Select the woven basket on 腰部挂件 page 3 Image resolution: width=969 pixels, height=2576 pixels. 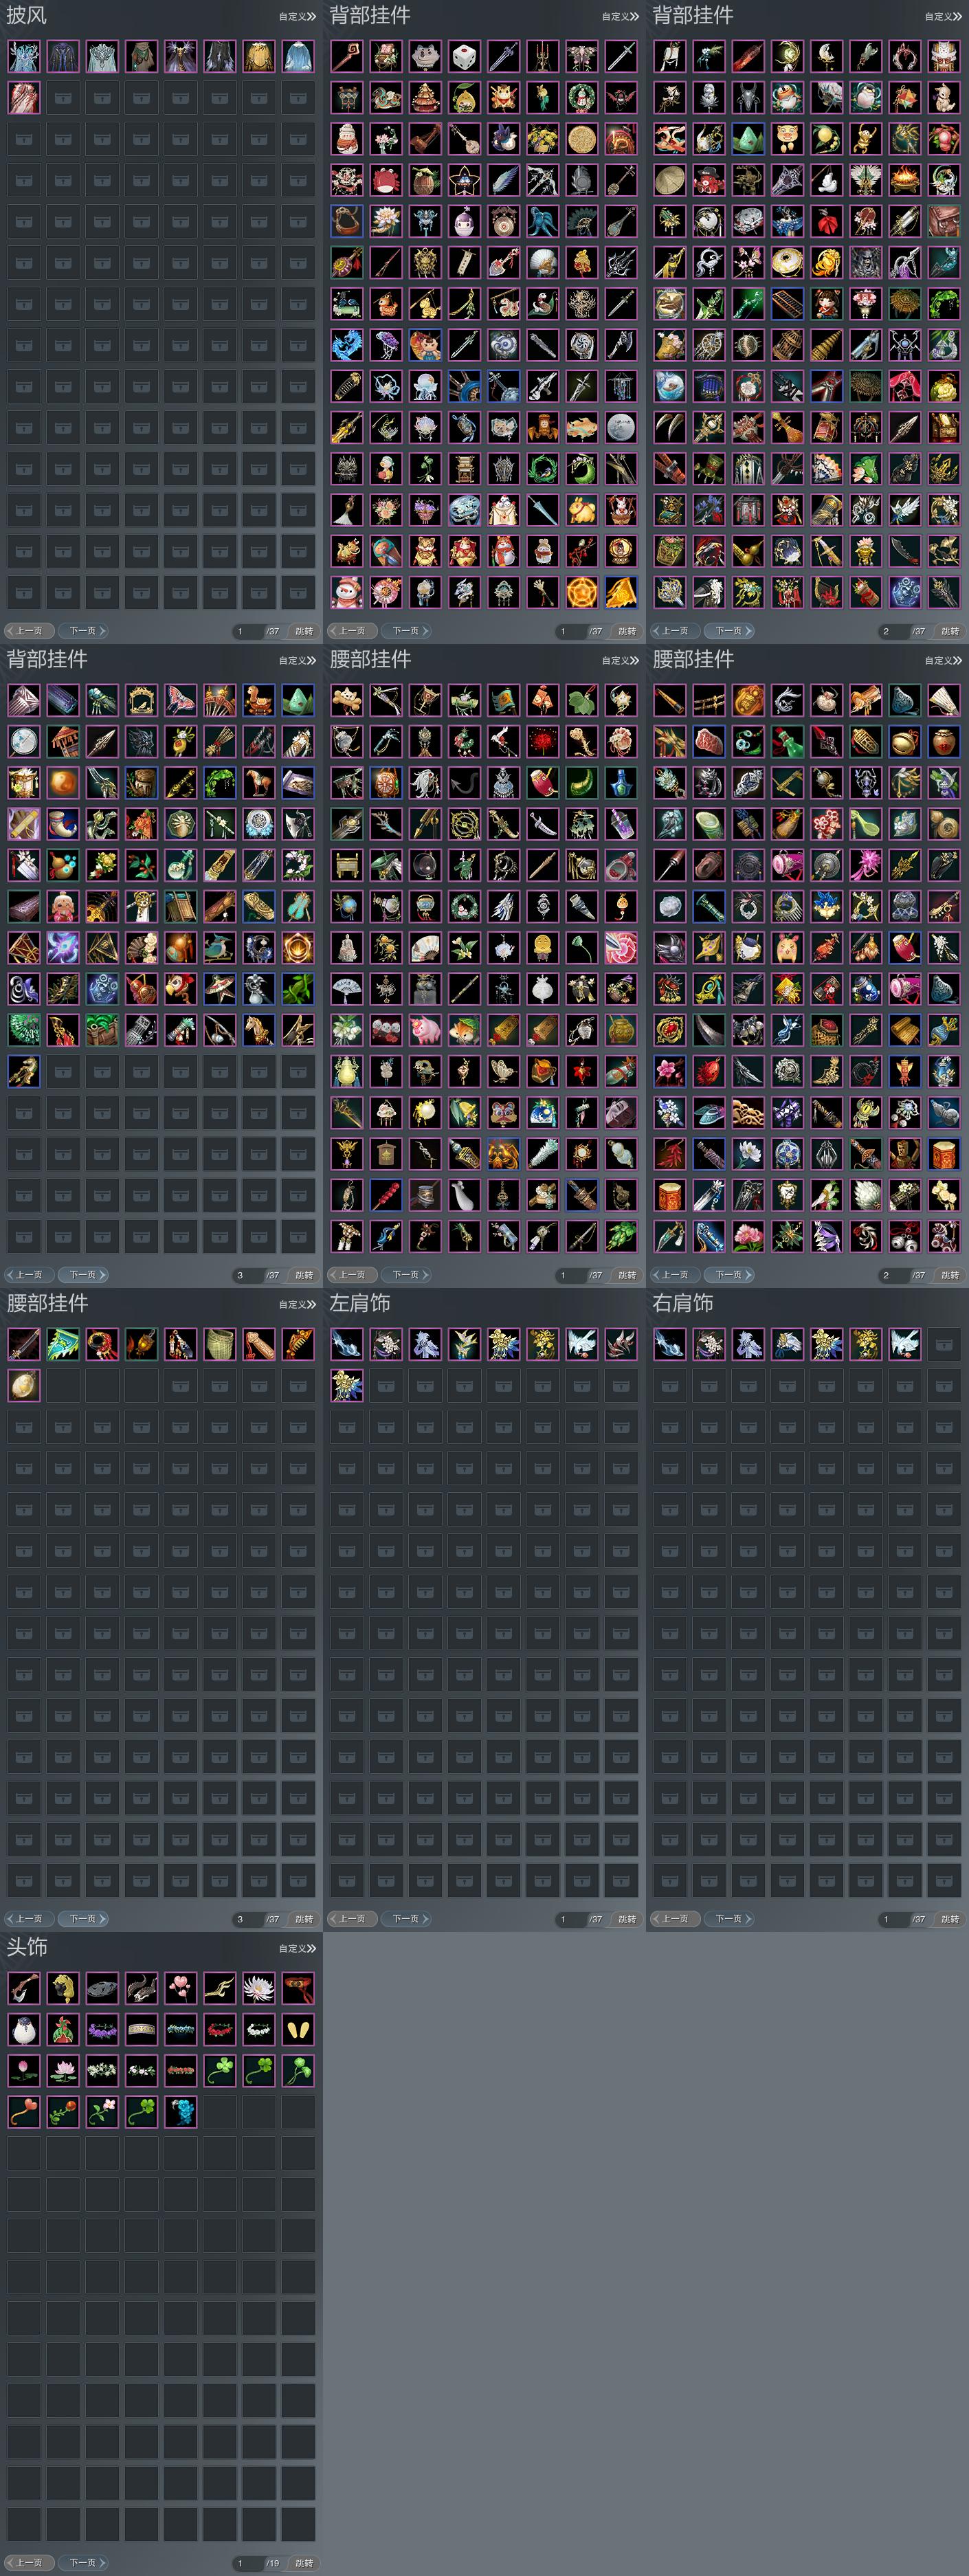coord(220,1344)
